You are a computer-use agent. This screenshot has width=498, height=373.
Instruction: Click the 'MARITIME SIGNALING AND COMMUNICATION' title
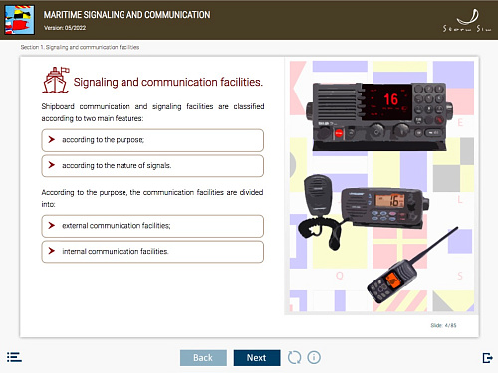126,15
